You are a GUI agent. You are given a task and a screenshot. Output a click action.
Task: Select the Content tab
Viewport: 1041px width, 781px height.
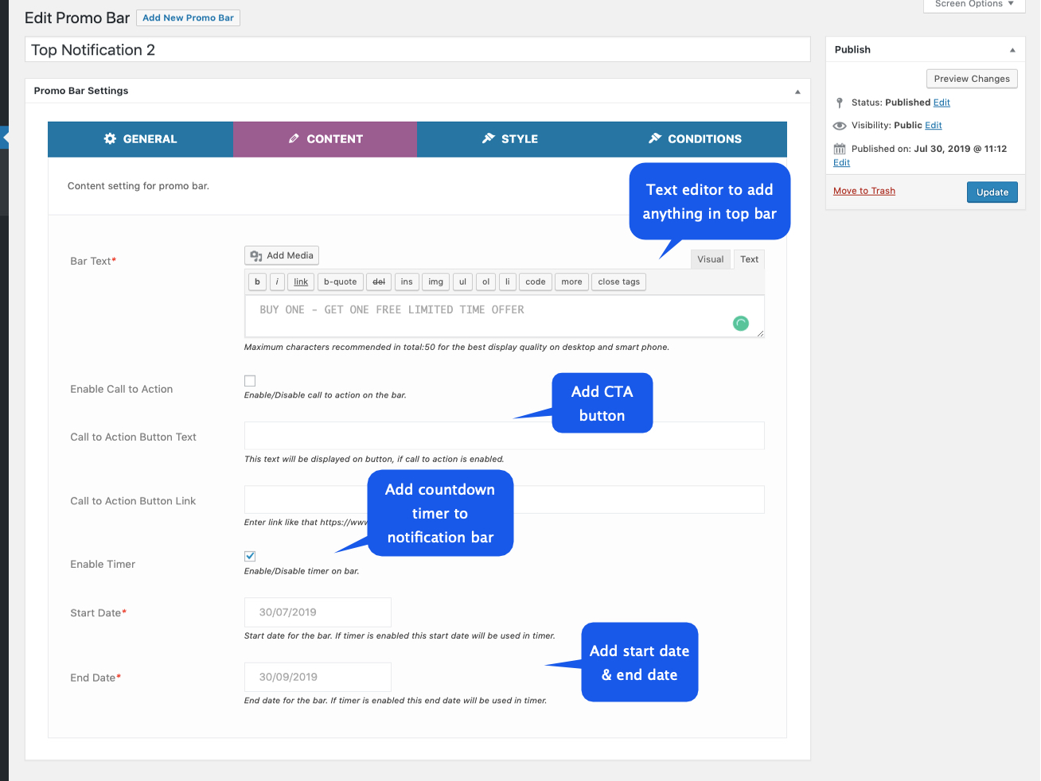pos(325,139)
